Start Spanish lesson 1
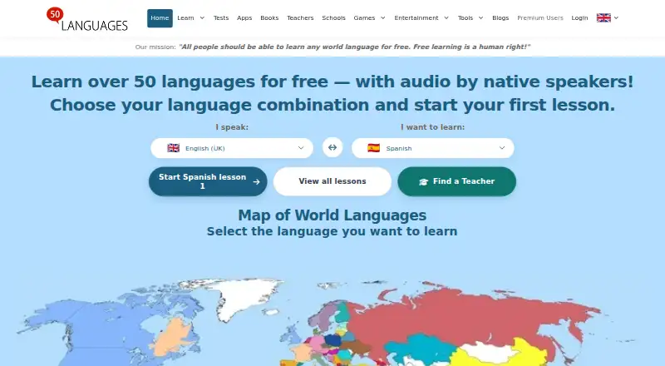665x366 pixels. click(208, 181)
